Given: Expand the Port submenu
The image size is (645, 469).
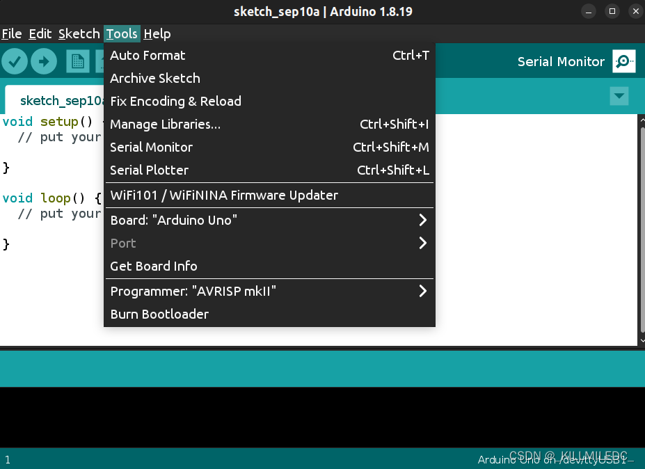Looking at the screenshot, I should (269, 243).
